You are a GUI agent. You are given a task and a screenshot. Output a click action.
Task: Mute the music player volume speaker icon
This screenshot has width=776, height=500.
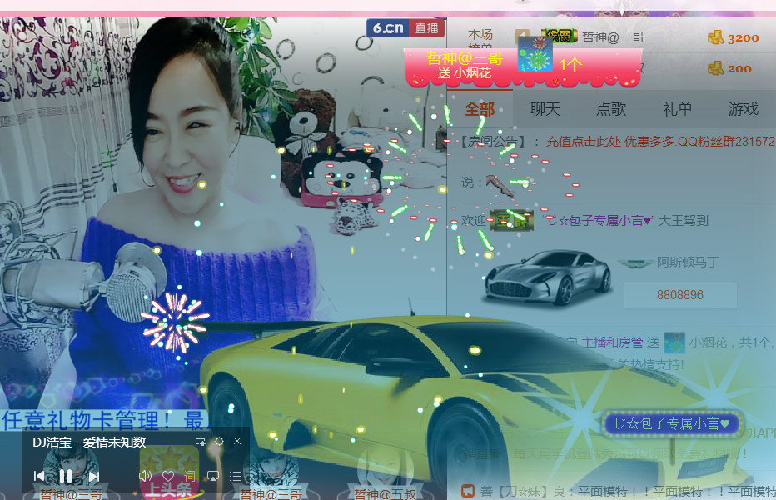tap(145, 476)
